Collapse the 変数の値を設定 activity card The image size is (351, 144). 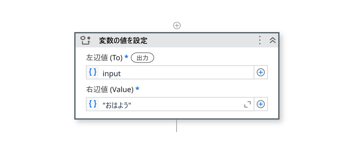click(x=273, y=40)
